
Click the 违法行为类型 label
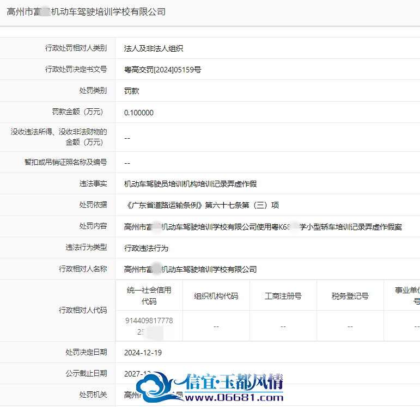pyautogui.click(x=86, y=247)
